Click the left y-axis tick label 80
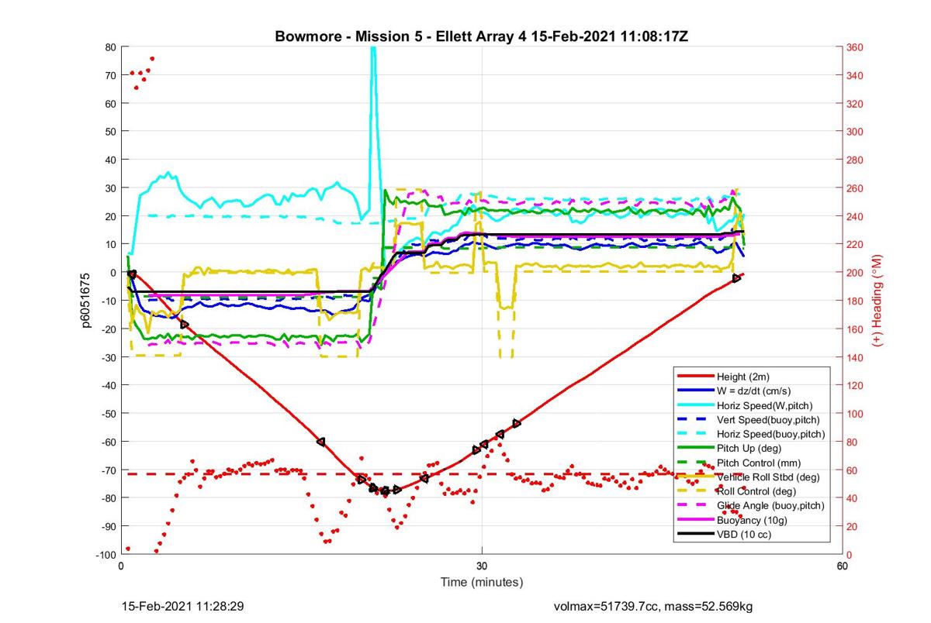 point(109,47)
